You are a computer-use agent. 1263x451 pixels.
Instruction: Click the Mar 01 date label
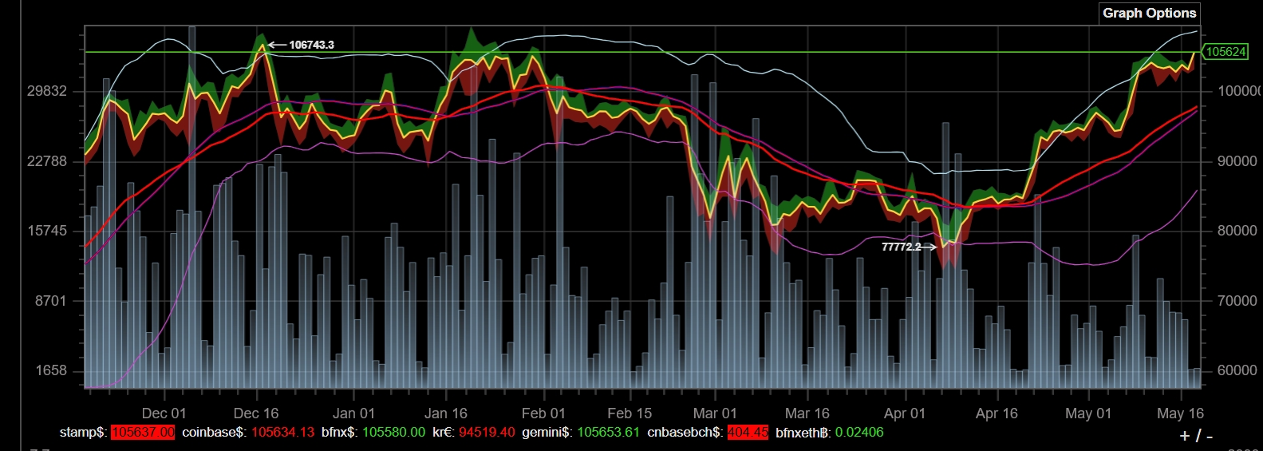(x=715, y=413)
